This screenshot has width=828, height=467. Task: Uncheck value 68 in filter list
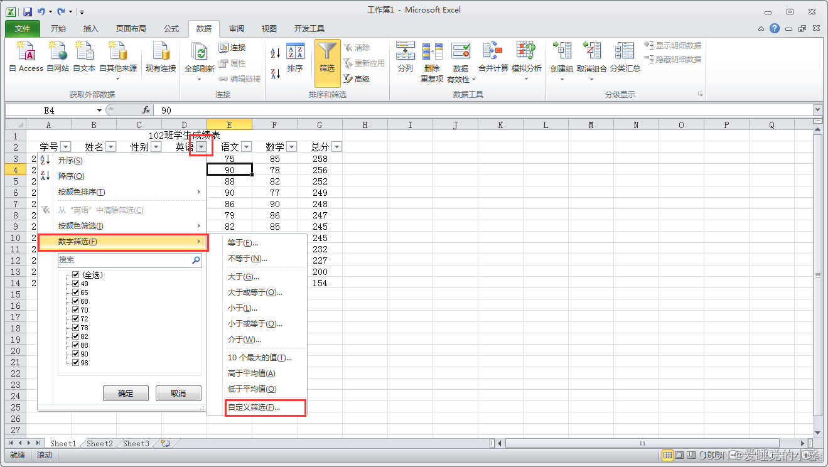pyautogui.click(x=76, y=301)
